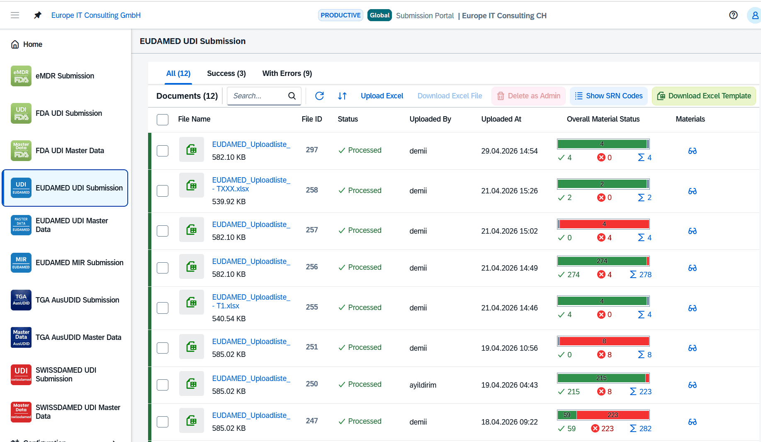This screenshot has width=761, height=442.
Task: Click the Upload Excel button
Action: [x=382, y=96]
